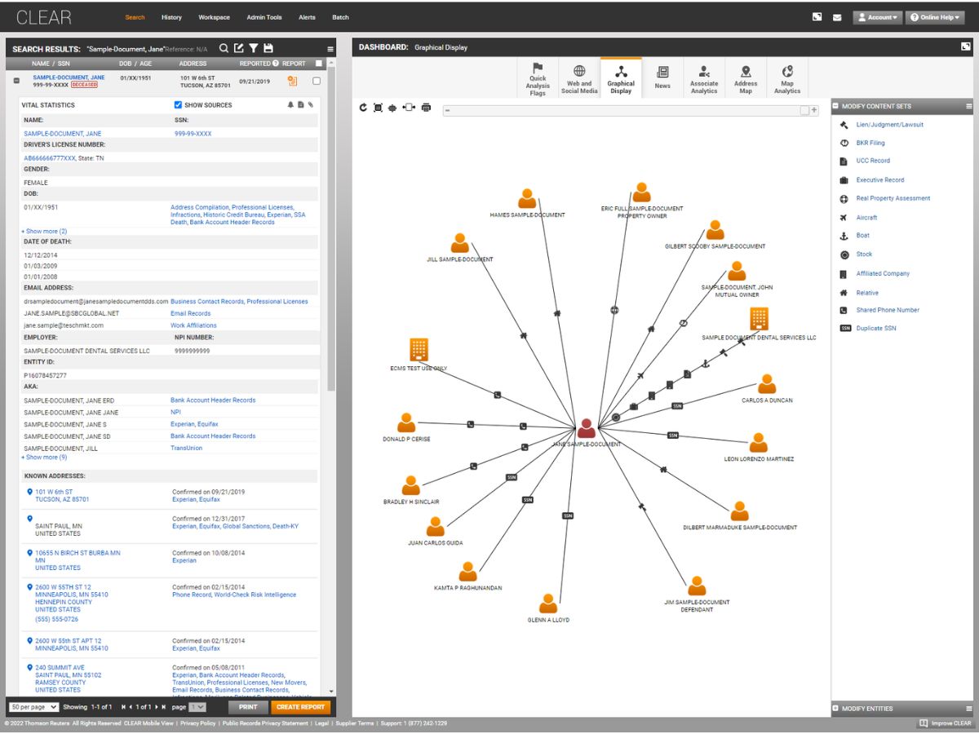Click the Lien/Judgment/Lawsuit content set link
Screen dimensions: 979x734
[x=890, y=125]
